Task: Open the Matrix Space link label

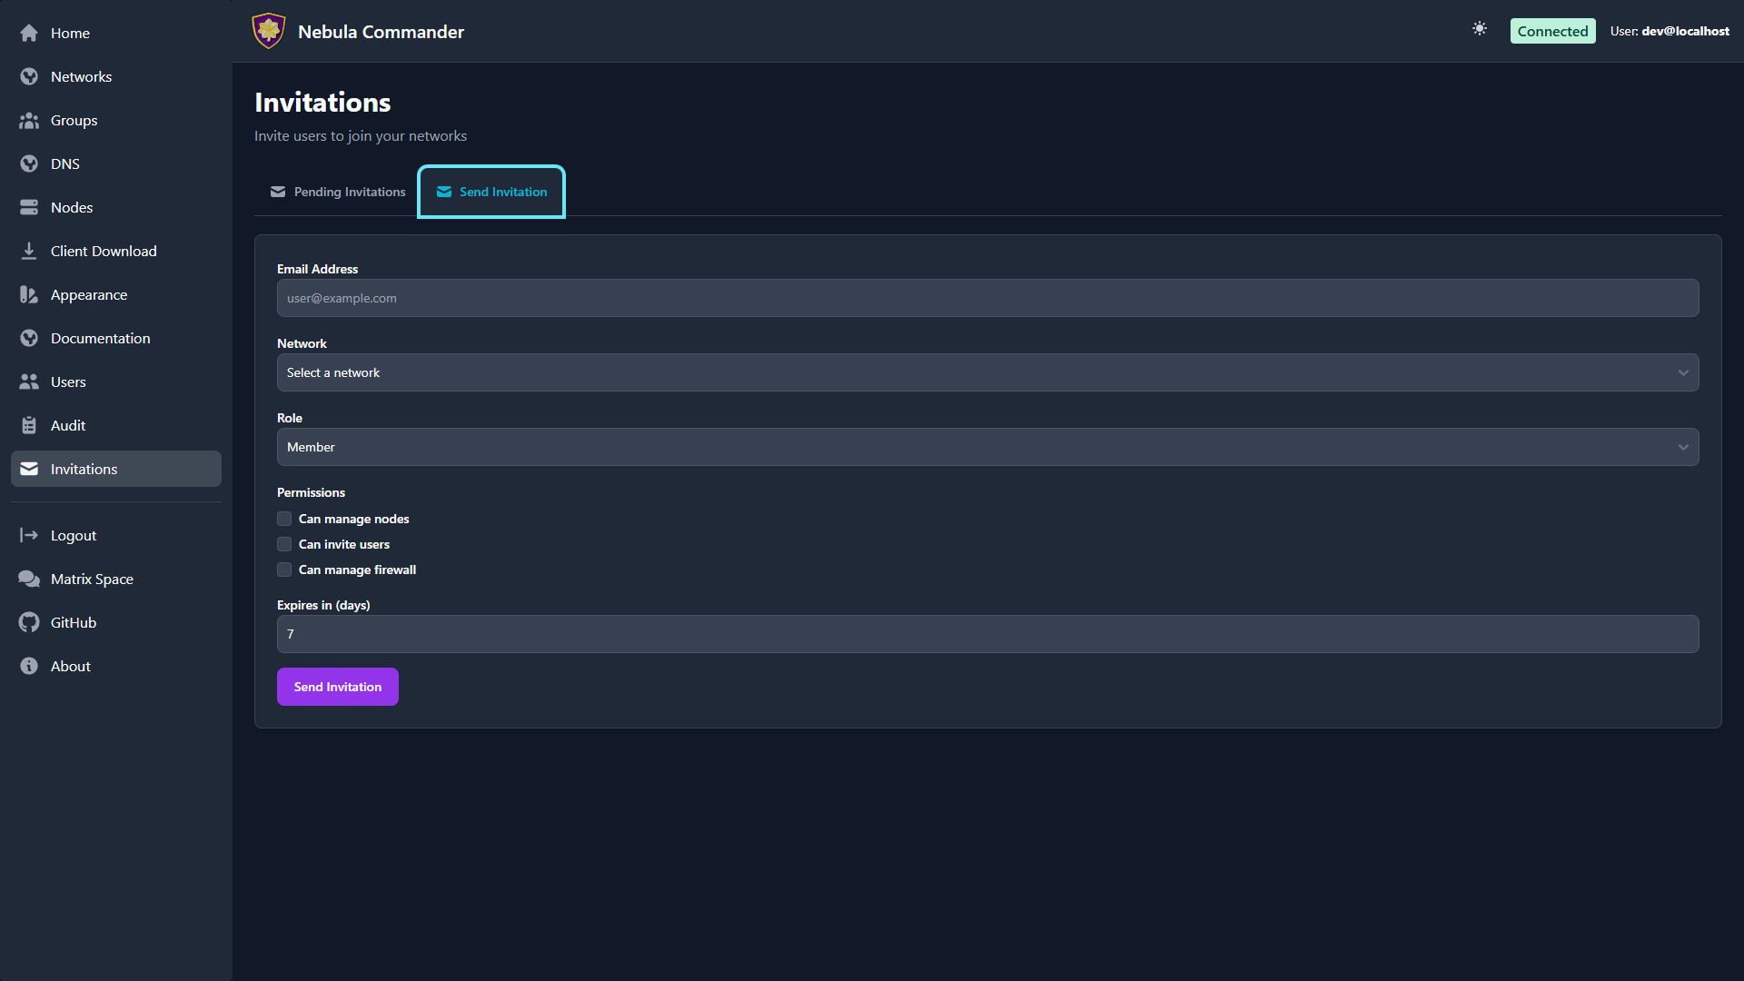Action: coord(92,579)
